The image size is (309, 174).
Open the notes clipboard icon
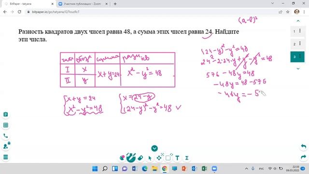[6, 115]
